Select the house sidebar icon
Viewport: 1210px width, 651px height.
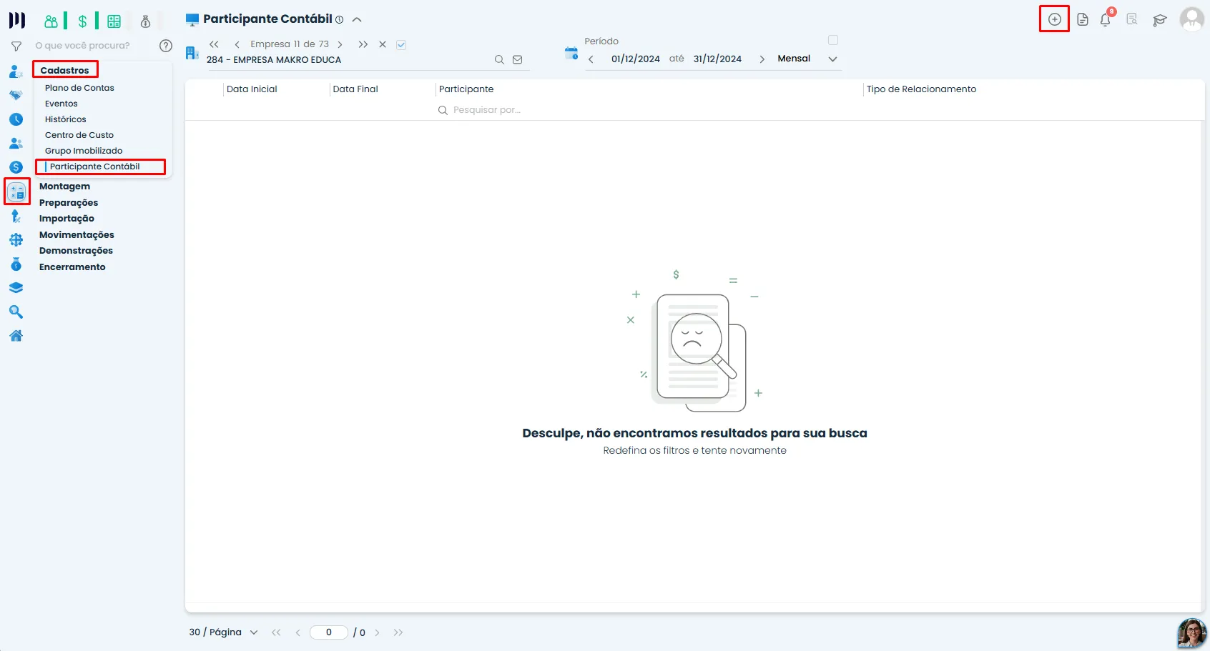click(x=16, y=336)
